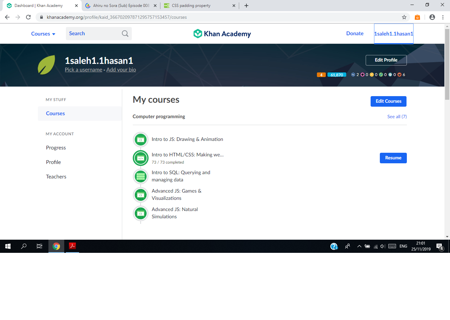Click the orange extension icon
The image size is (450, 320).
tap(417, 17)
